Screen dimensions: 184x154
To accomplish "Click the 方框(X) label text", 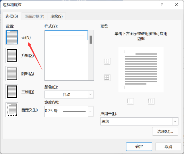I will tap(28, 56).
